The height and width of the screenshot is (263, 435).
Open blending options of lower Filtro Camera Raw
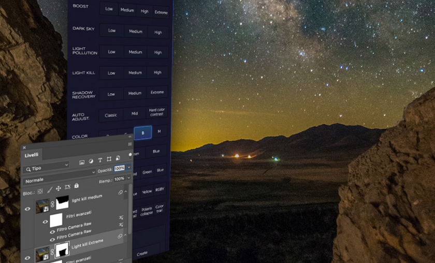coord(121,225)
